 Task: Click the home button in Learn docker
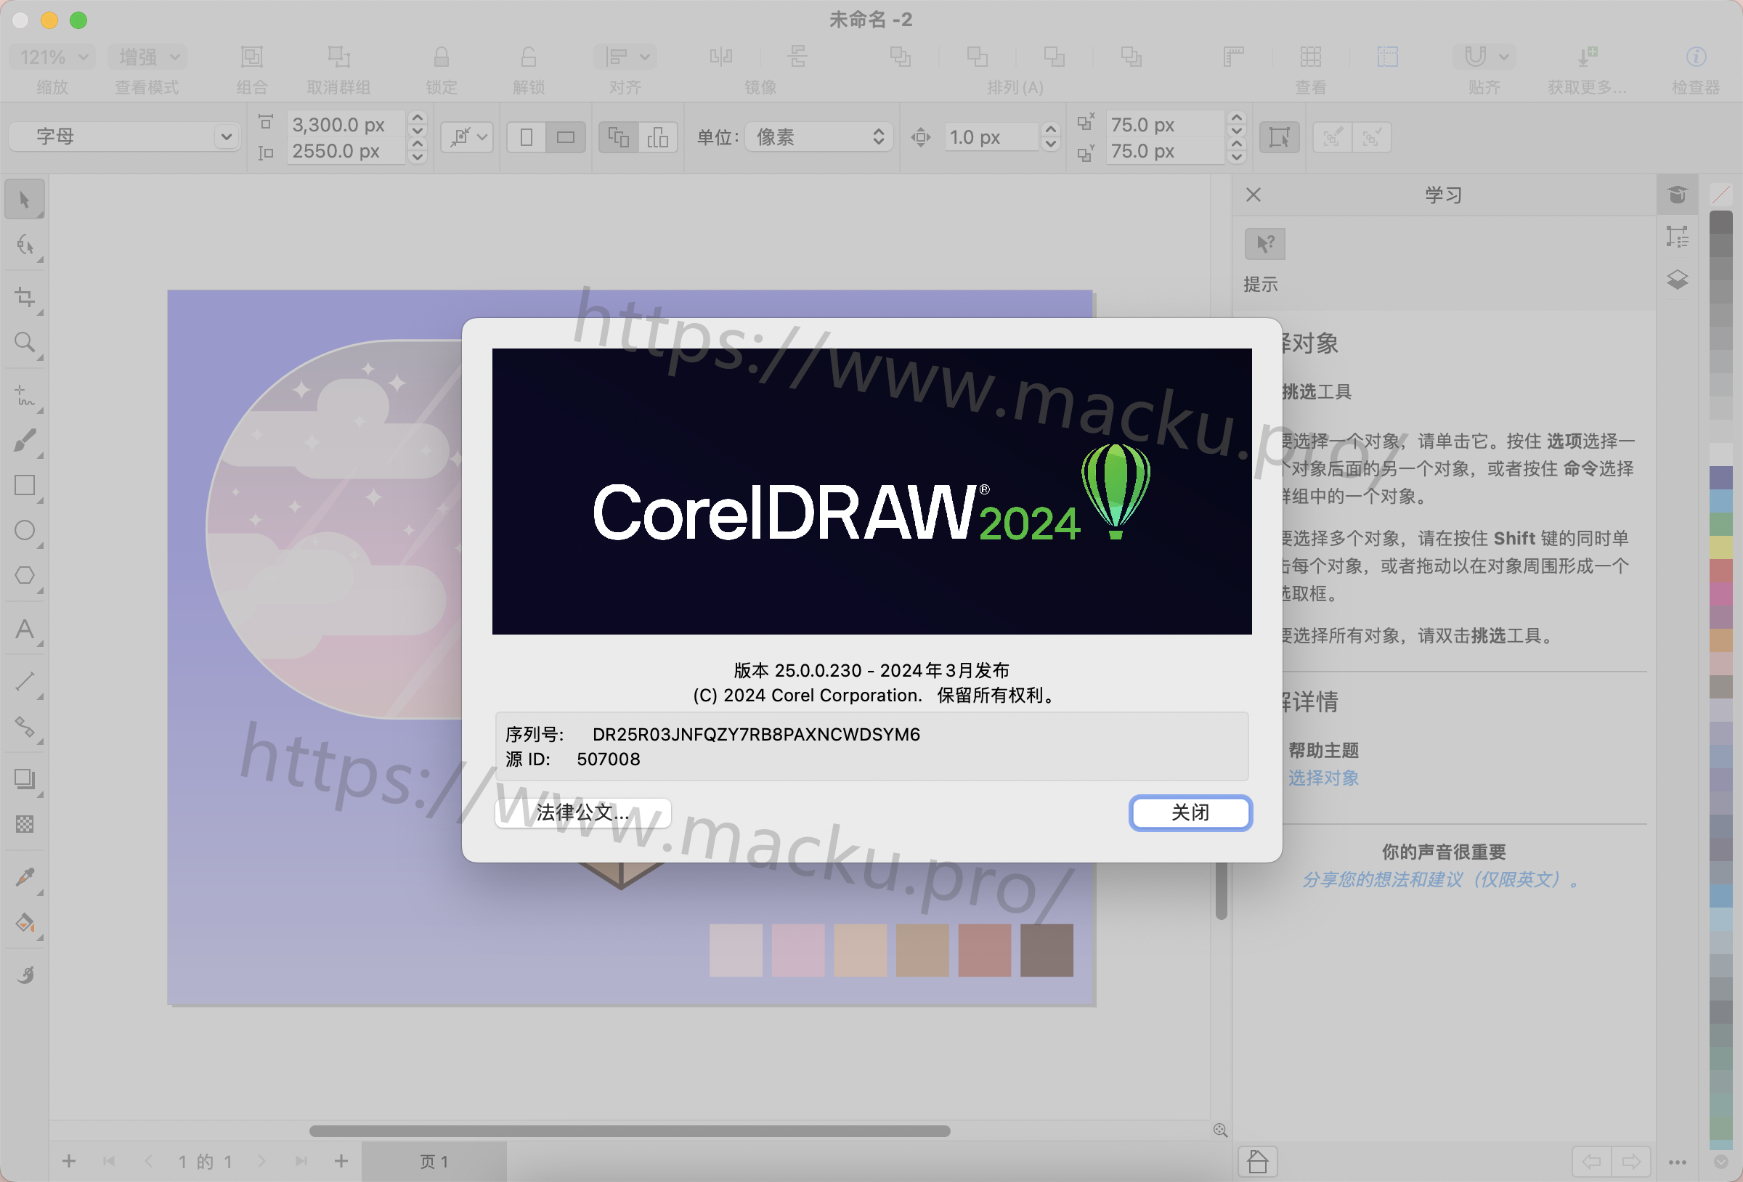(x=1258, y=1162)
